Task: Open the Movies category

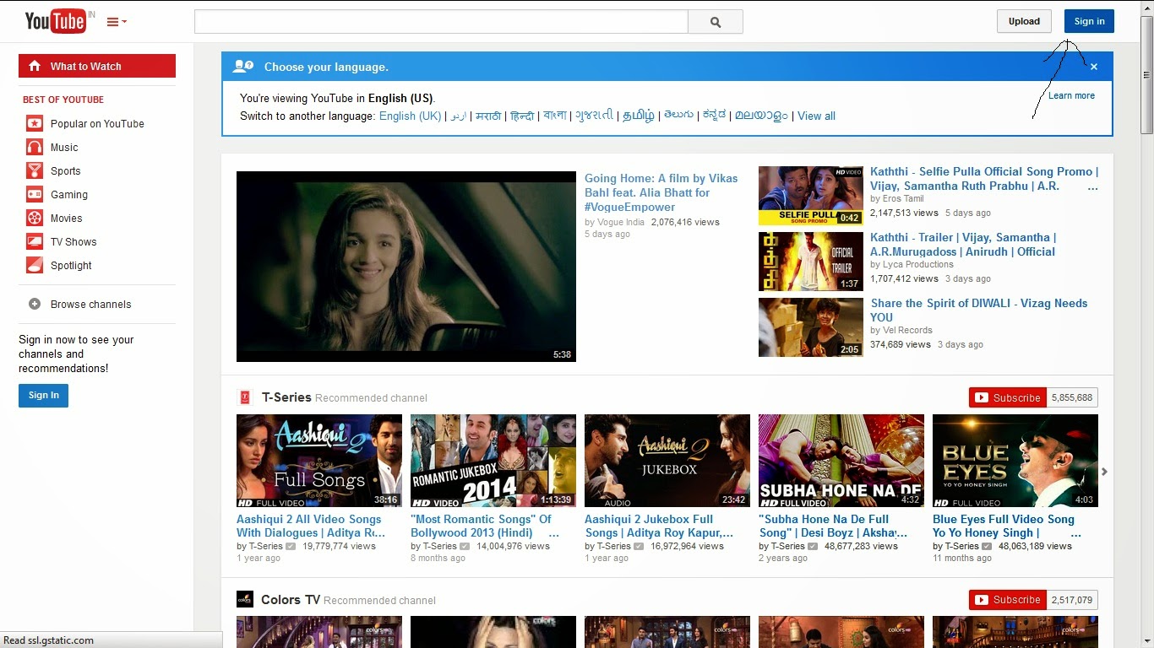Action: tap(67, 218)
